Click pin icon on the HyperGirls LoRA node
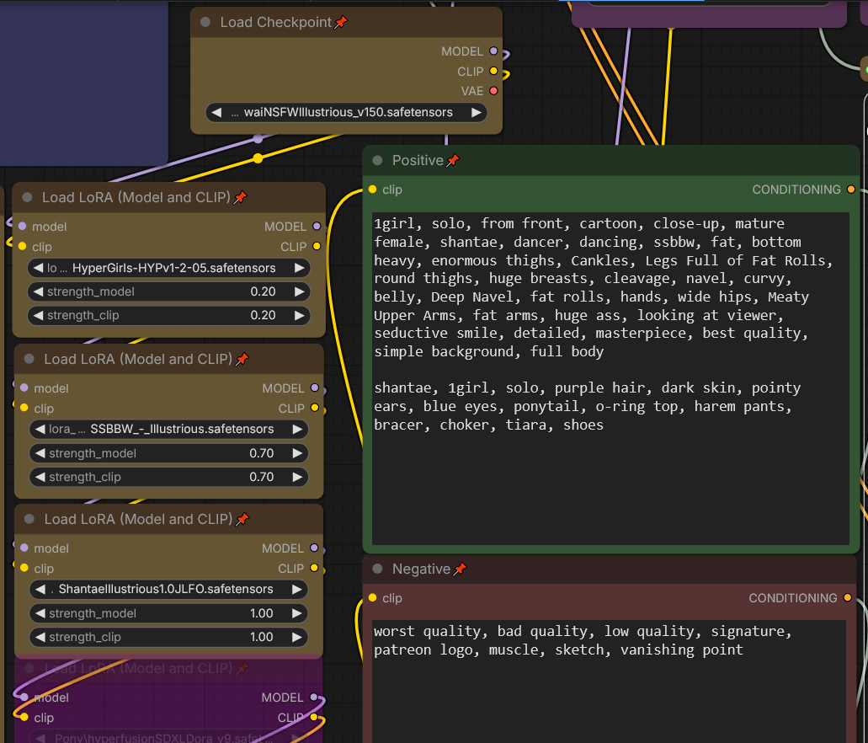The height and width of the screenshot is (743, 868). (240, 197)
